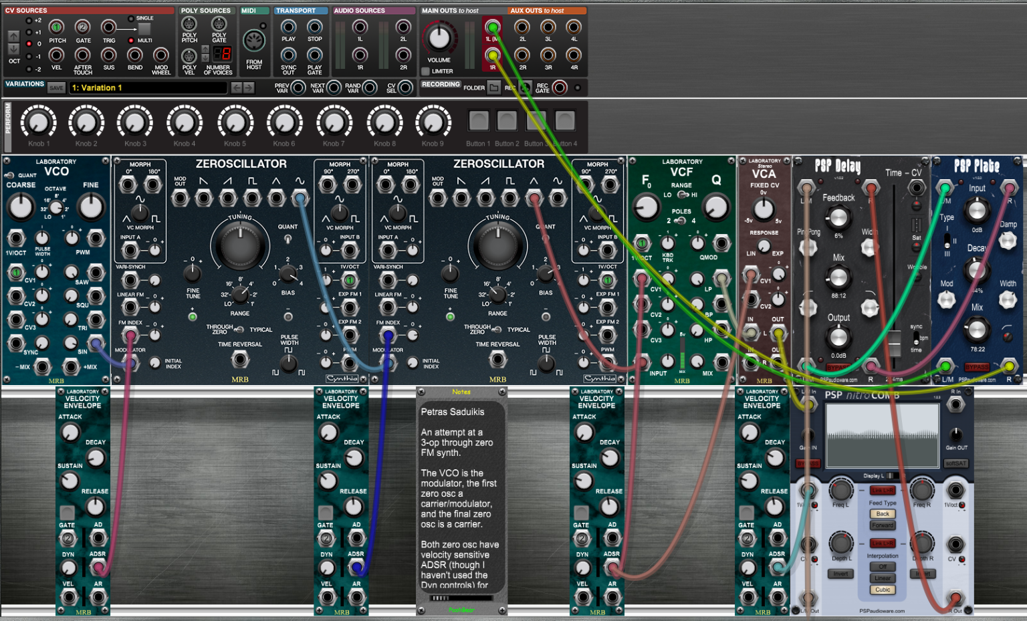Go to next variation with right arrow
Image resolution: width=1027 pixels, height=621 pixels.
click(x=249, y=88)
